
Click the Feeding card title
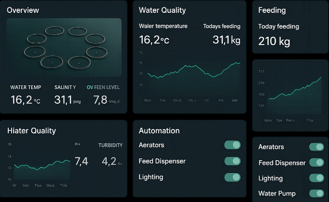272,10
